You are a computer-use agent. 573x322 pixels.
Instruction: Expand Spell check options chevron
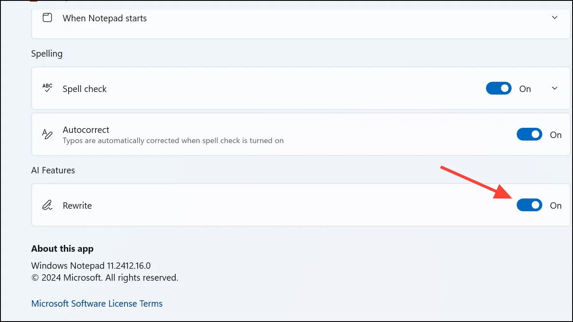point(555,89)
